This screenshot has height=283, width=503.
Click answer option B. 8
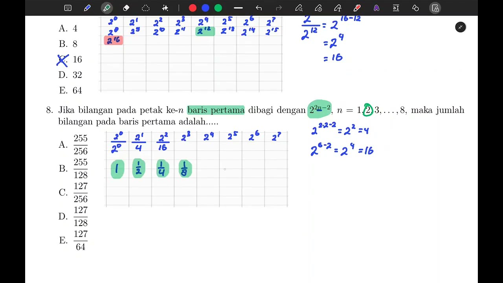[68, 44]
